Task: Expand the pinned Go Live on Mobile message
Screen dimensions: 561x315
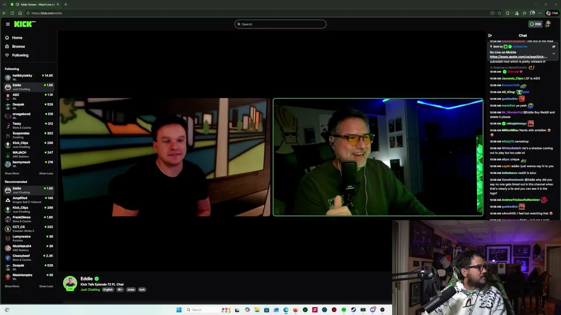Action: (554, 54)
